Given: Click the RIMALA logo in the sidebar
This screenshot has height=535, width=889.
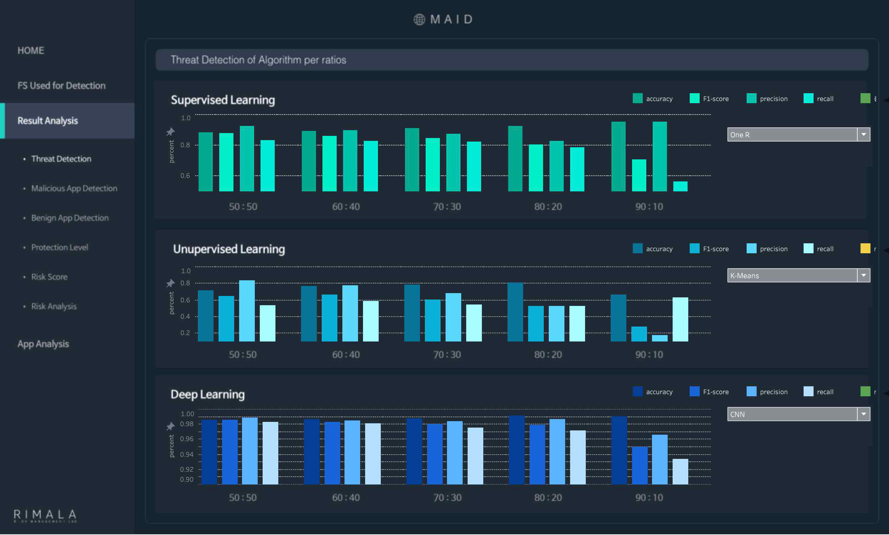Looking at the screenshot, I should pos(45,516).
